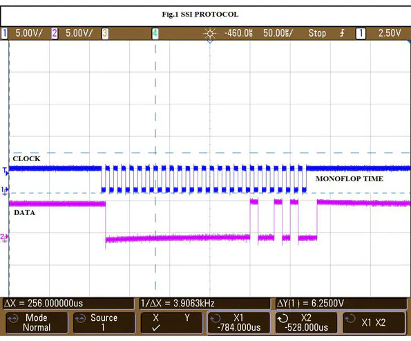Click the X2 softkey rotate icon
Screen dimensions: 411x341
coord(283,319)
